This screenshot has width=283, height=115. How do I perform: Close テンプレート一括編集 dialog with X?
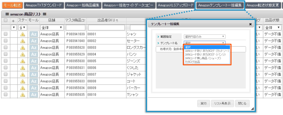[250, 24]
